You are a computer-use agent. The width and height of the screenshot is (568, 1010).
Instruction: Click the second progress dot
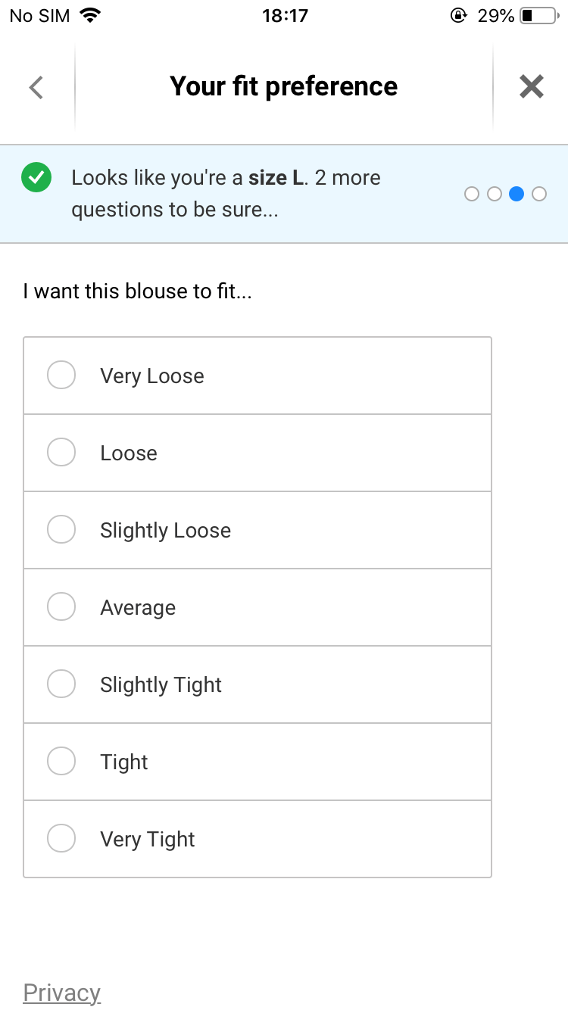[495, 195]
